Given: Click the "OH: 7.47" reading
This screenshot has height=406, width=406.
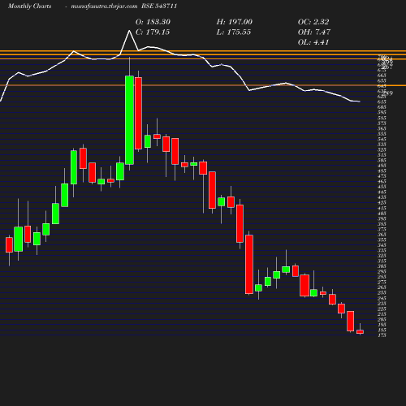Looking at the screenshot, I should [x=314, y=32].
